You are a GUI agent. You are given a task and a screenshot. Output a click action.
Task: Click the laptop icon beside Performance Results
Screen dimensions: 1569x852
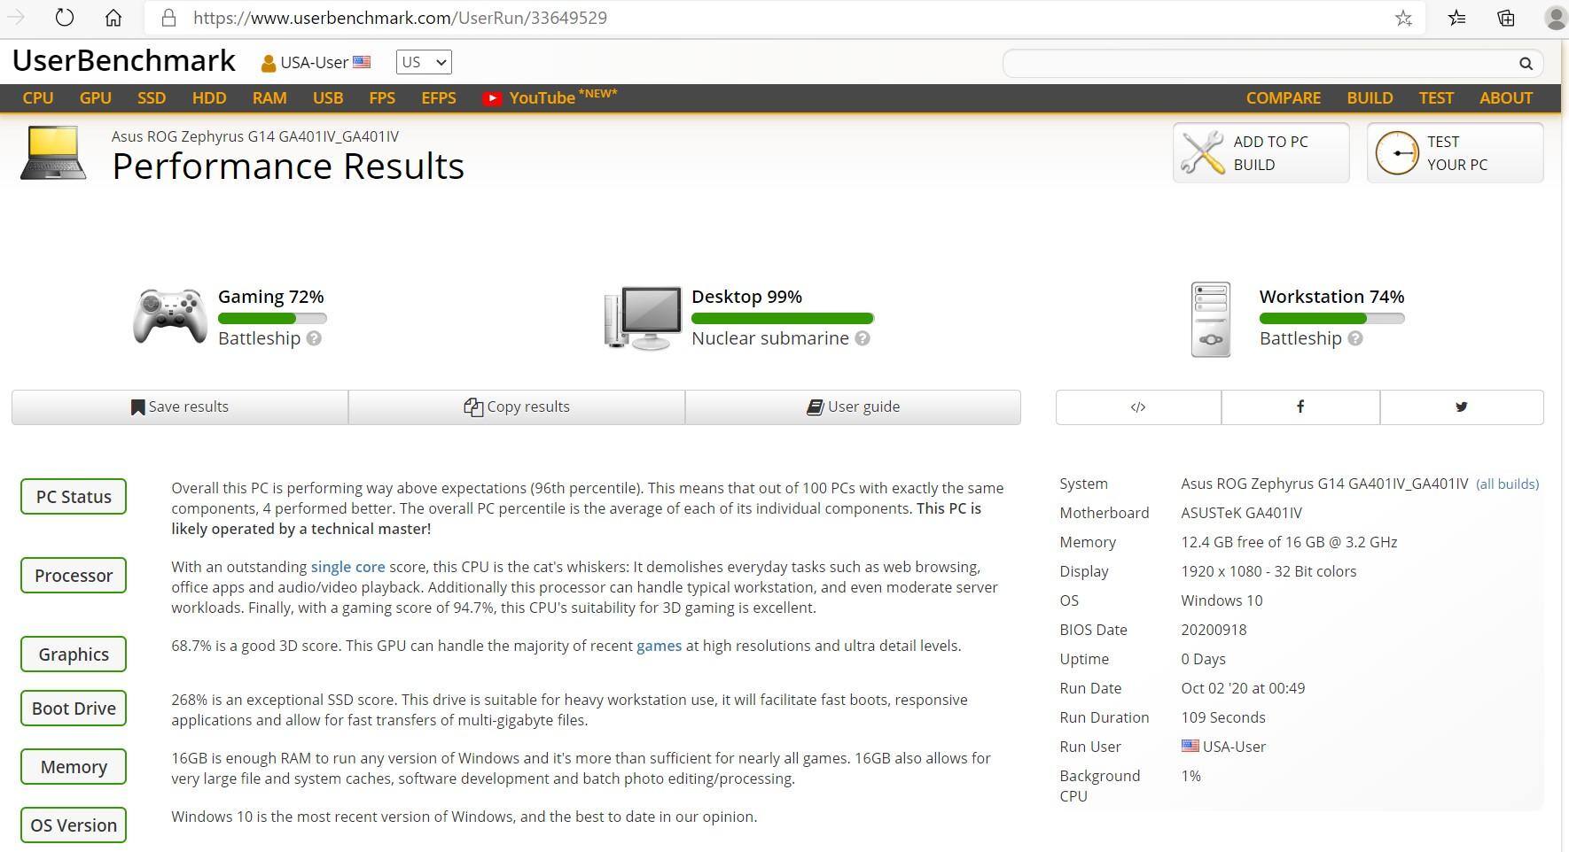click(52, 151)
